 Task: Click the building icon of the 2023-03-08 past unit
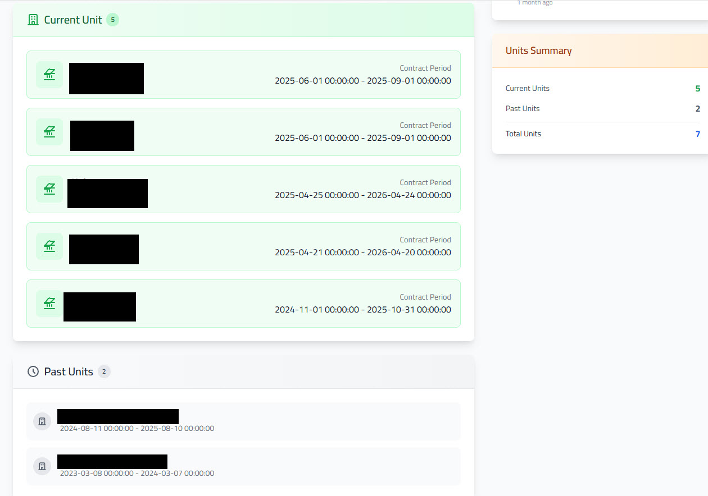[x=42, y=466]
